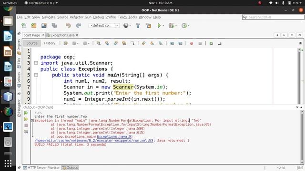This screenshot has width=305, height=171.
Task: Click the Uncomment editor toolbar icon
Action: click(220, 44)
